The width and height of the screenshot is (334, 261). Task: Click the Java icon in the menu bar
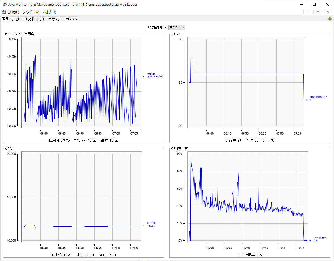[3, 12]
